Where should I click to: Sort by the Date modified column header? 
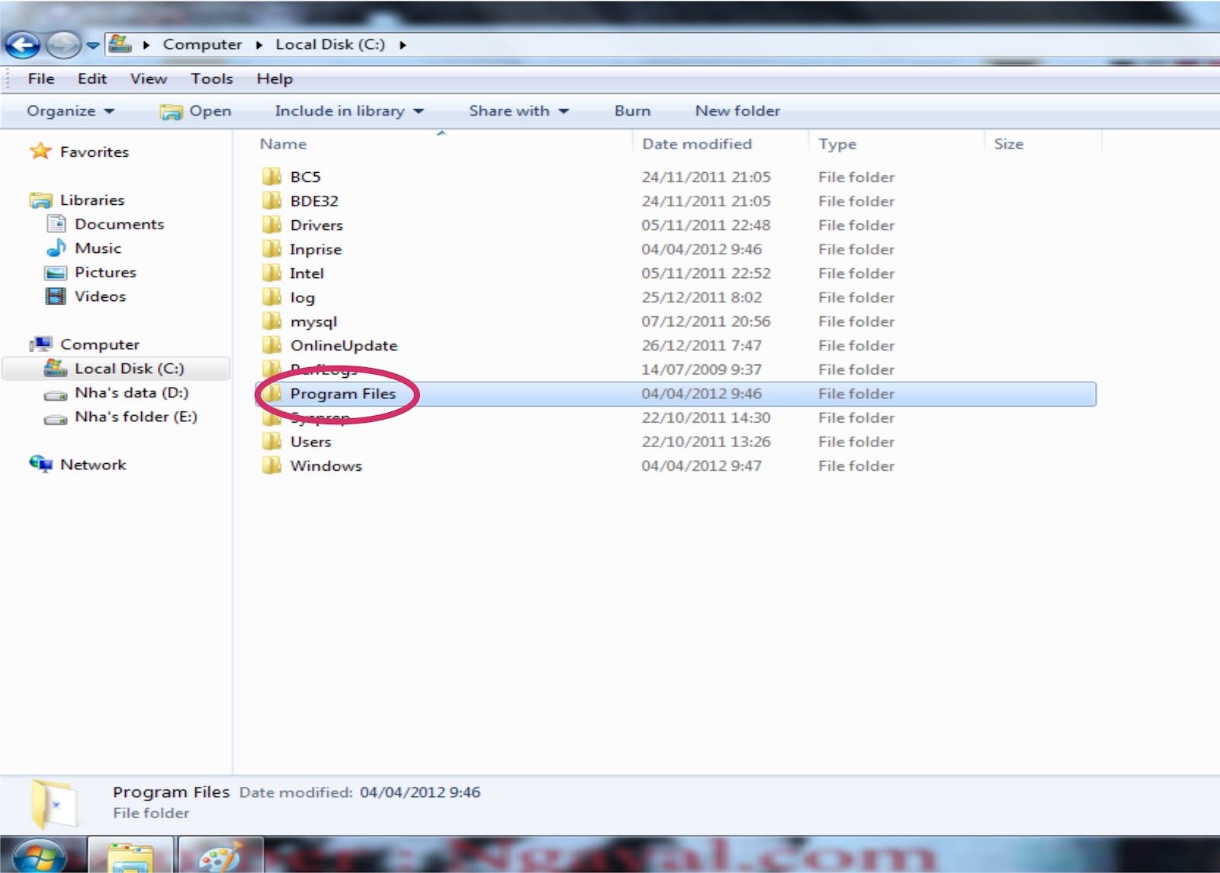697,144
